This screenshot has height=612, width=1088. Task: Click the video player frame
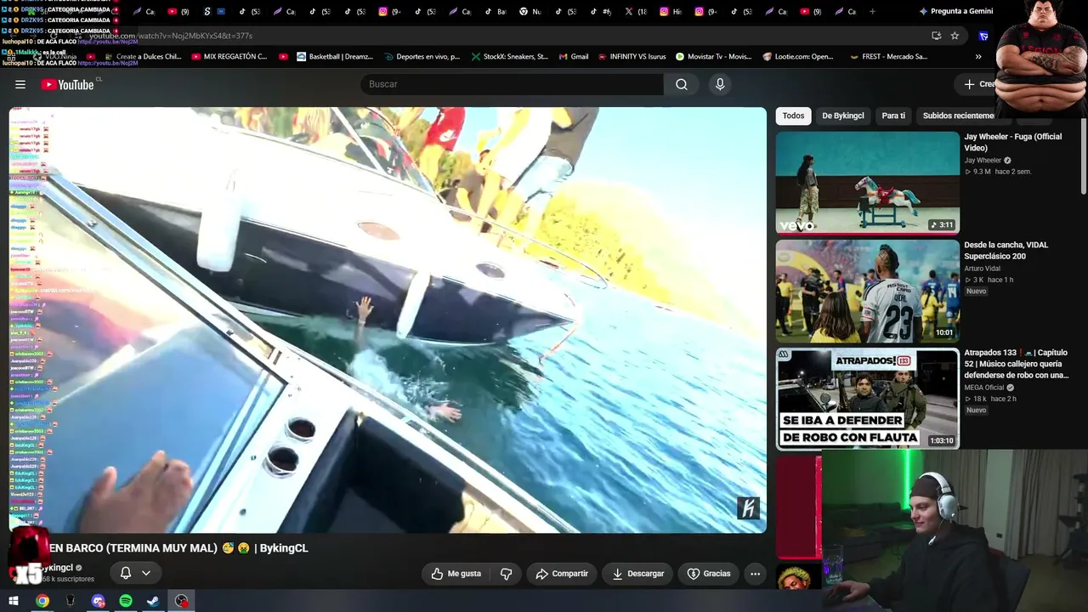click(x=388, y=320)
